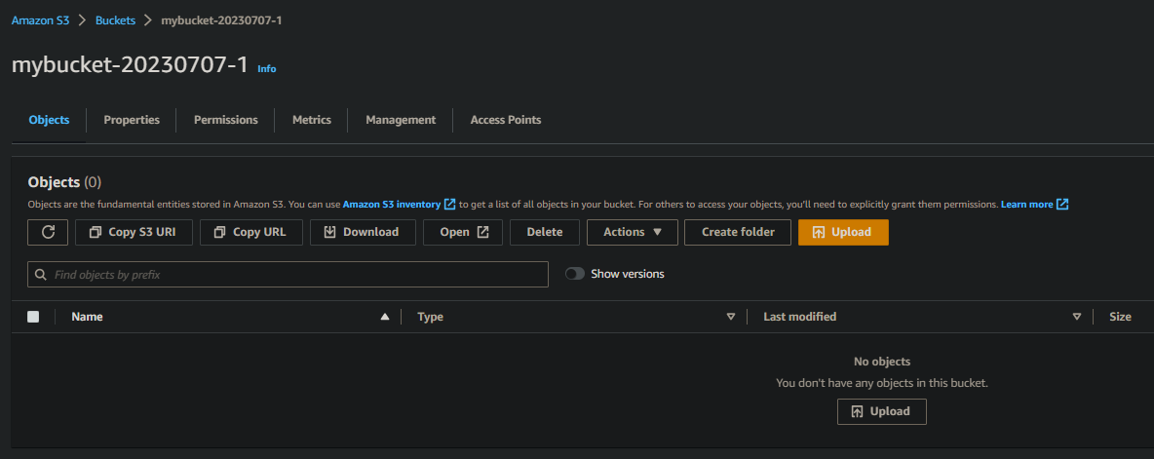The width and height of the screenshot is (1154, 459).
Task: Click the Upload button under No objects
Action: click(x=882, y=411)
